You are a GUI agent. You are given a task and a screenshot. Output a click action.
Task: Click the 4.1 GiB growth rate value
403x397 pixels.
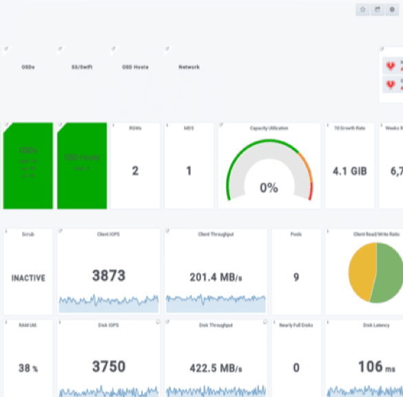click(350, 171)
